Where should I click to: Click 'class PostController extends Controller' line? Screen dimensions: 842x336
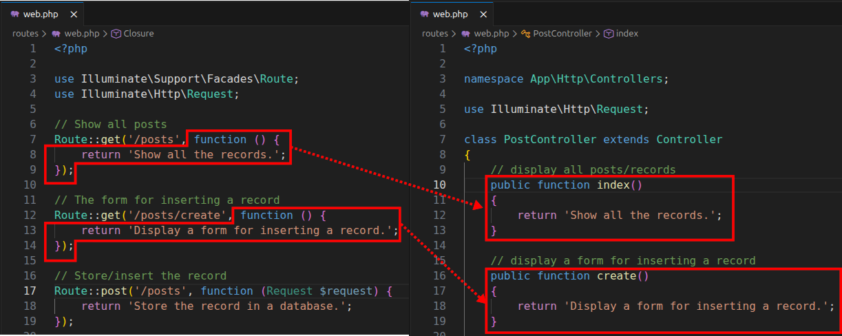click(x=593, y=139)
